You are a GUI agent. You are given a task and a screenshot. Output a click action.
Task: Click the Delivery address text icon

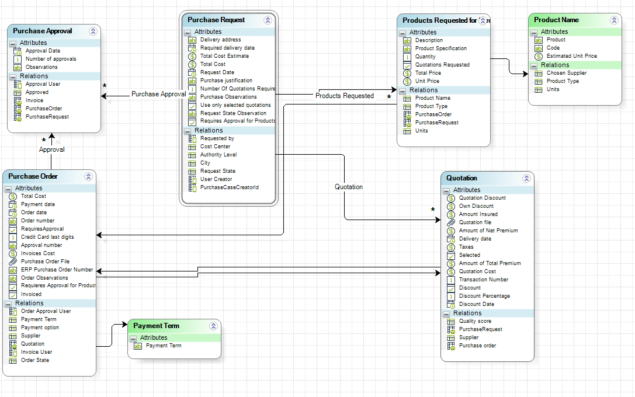pyautogui.click(x=192, y=40)
